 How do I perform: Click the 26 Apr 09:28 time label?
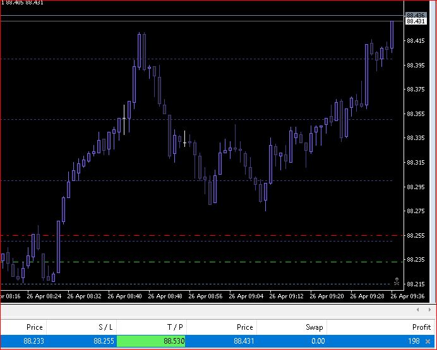[367, 296]
